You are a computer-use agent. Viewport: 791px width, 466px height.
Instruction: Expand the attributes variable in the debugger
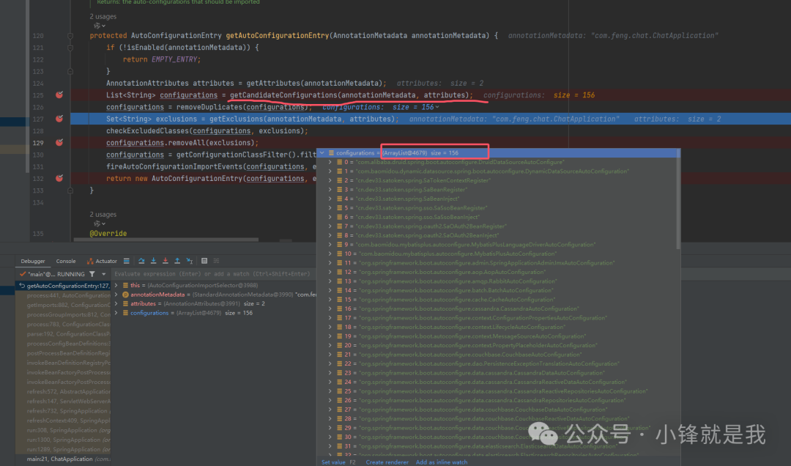pos(116,303)
